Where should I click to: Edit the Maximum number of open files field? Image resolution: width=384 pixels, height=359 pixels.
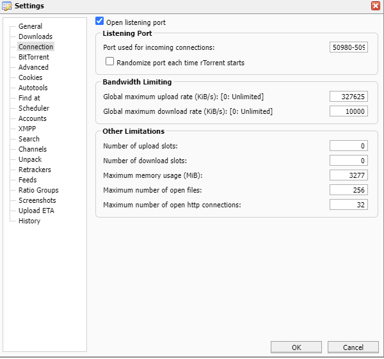349,190
